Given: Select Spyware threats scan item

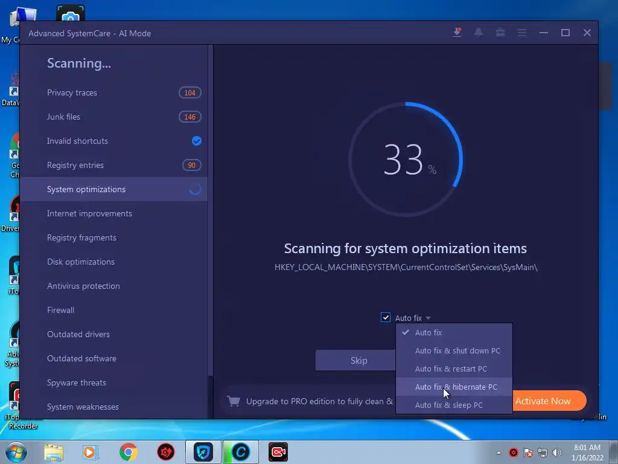Looking at the screenshot, I should [114, 382].
